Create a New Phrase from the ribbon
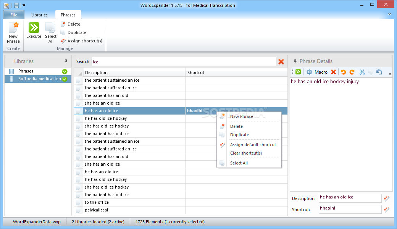 [13, 33]
